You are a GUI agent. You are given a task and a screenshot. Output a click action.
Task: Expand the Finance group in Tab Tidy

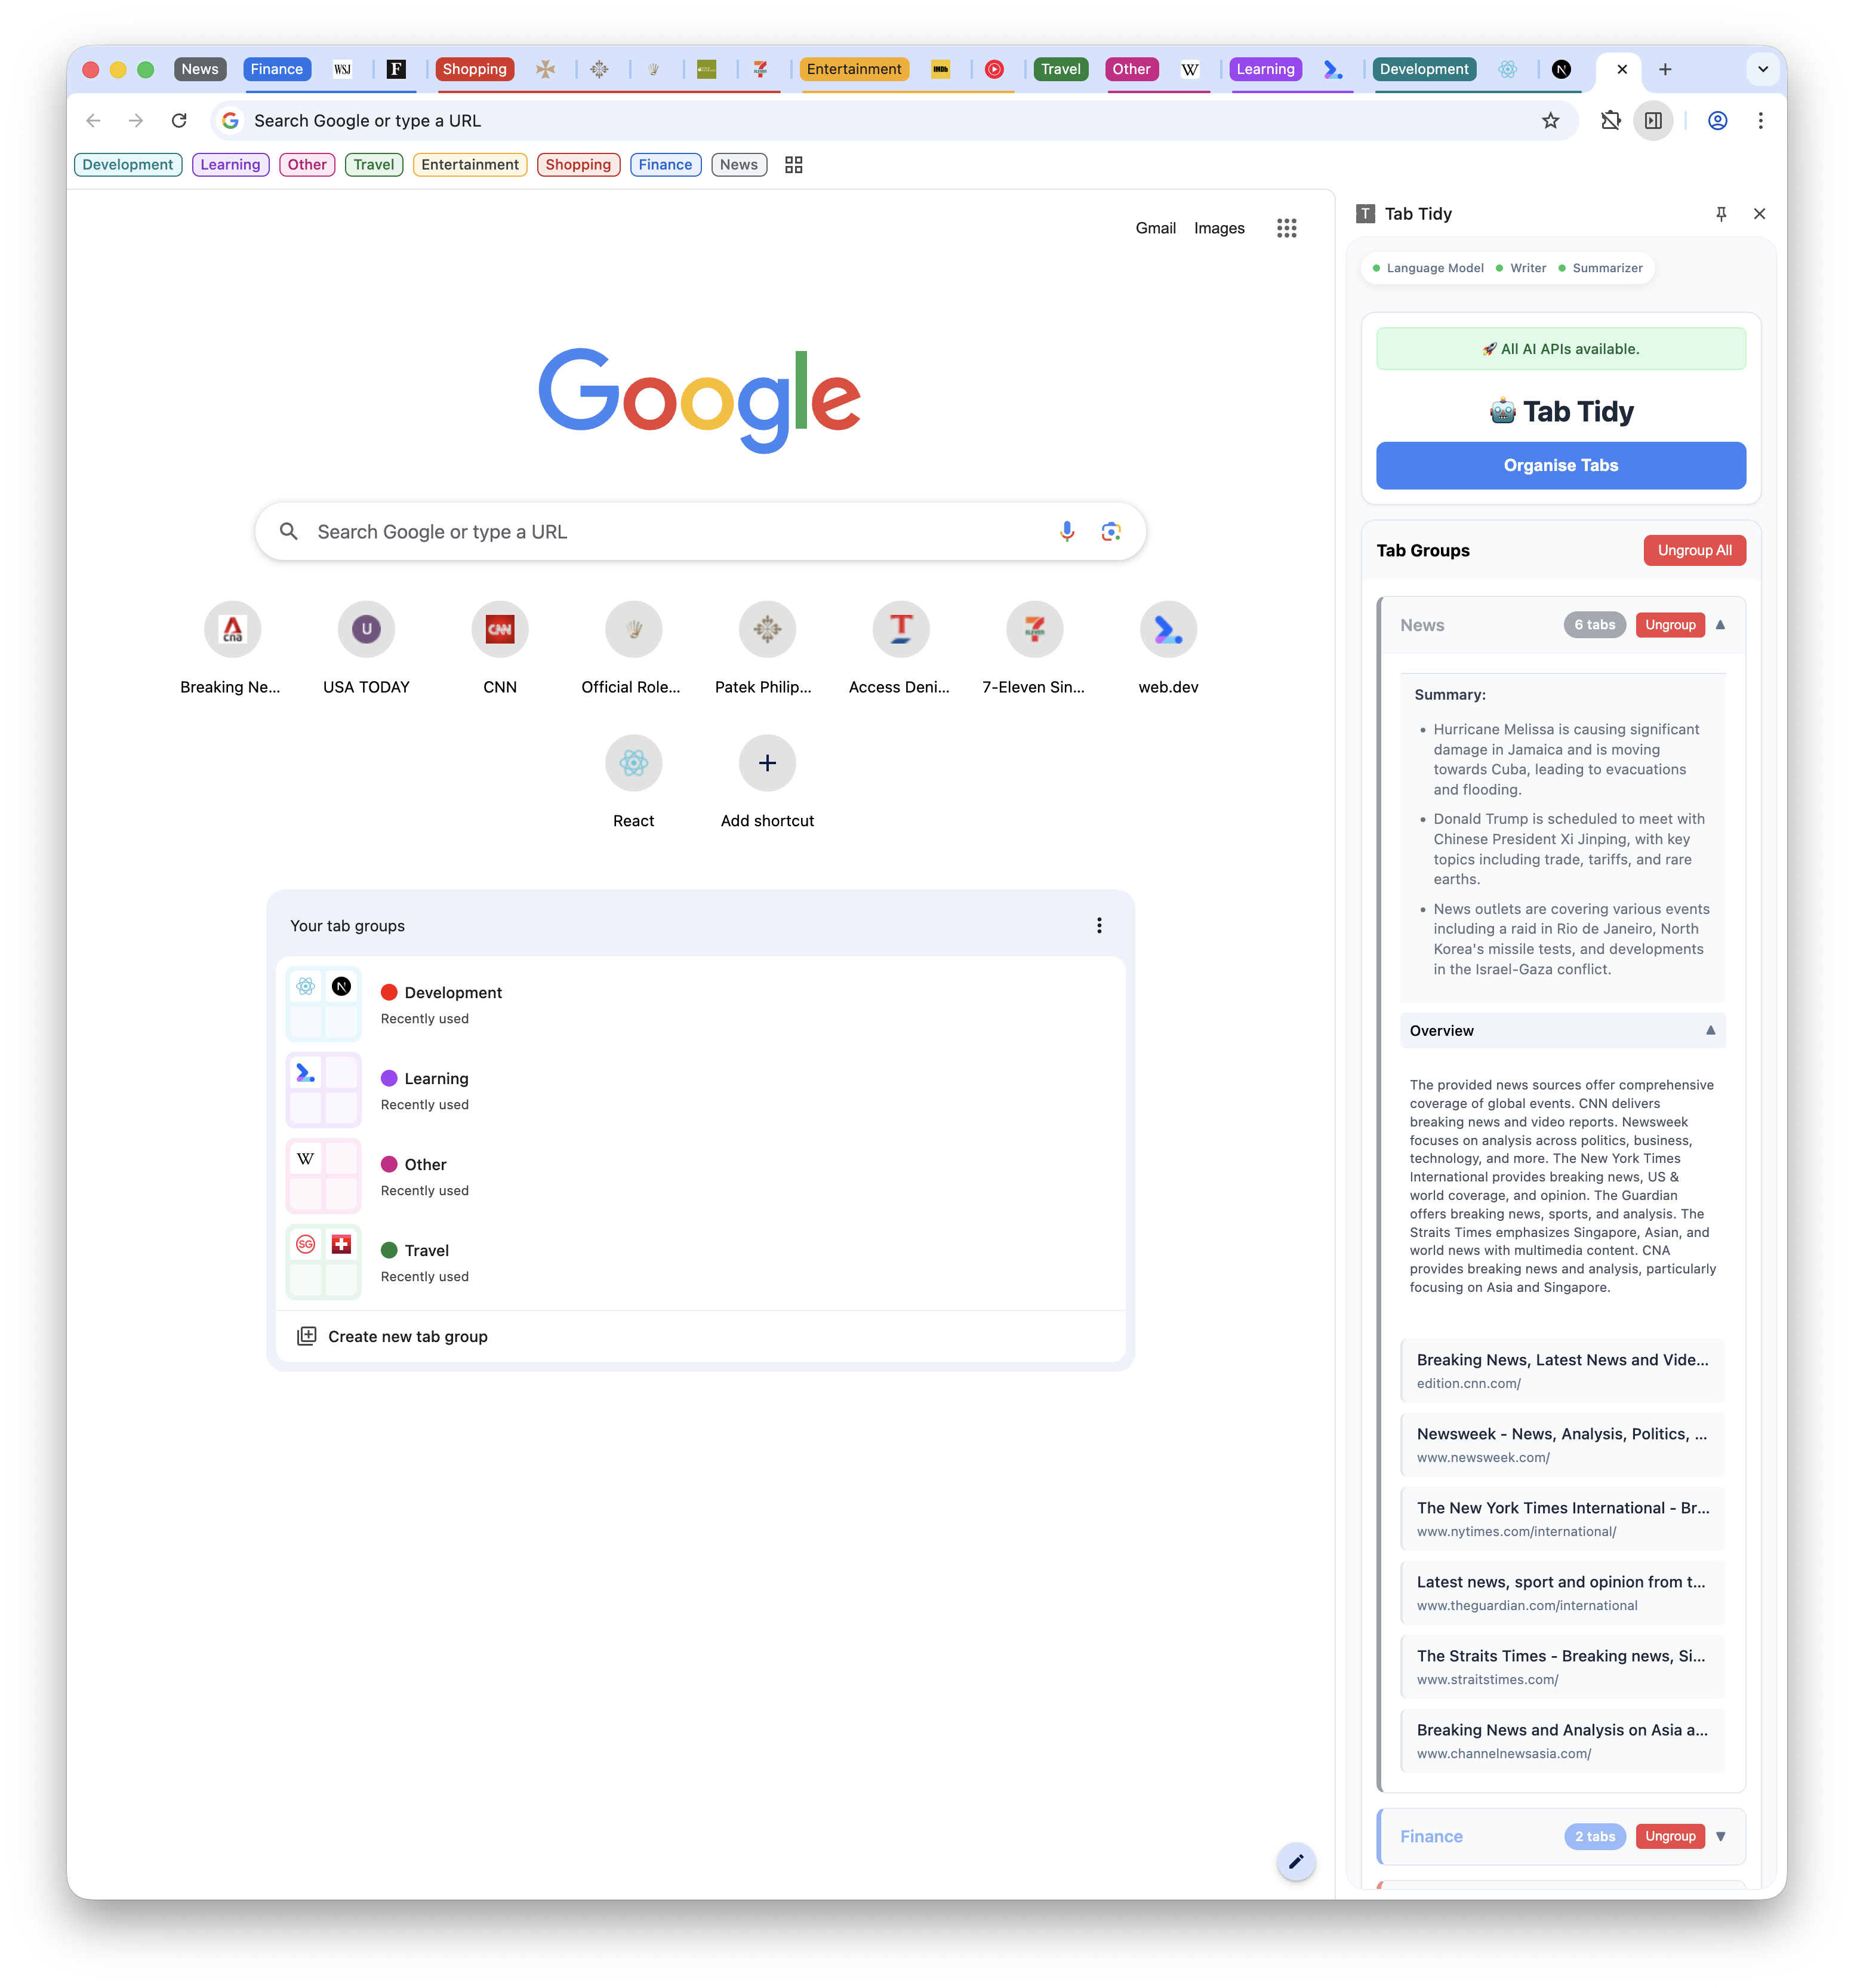1720,1836
